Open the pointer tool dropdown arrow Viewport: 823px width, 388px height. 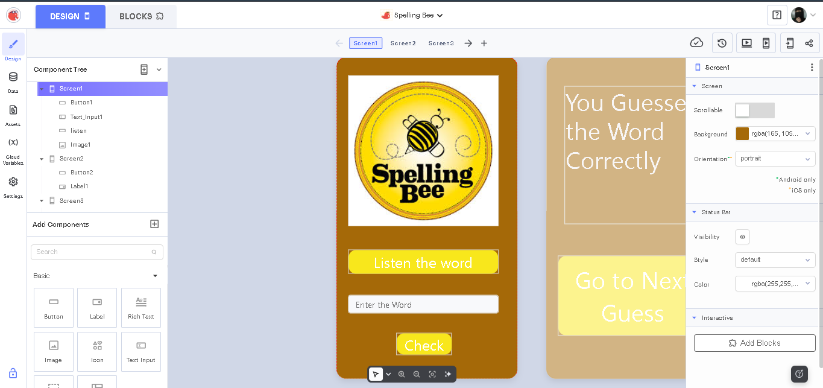coord(388,374)
